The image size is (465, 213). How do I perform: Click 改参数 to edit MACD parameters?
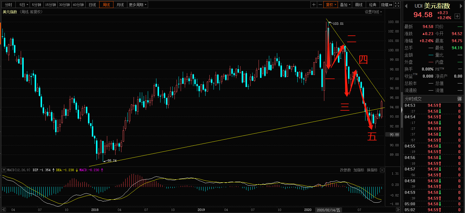click(x=345, y=170)
